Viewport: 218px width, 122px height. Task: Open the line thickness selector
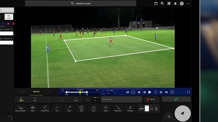pyautogui.click(x=142, y=108)
